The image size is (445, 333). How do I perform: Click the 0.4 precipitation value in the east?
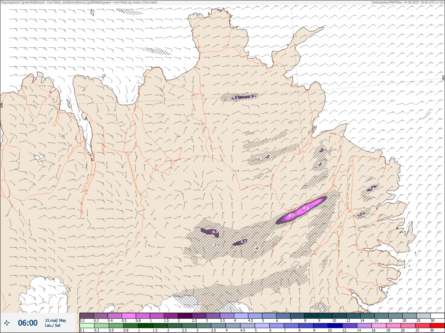coord(372,188)
